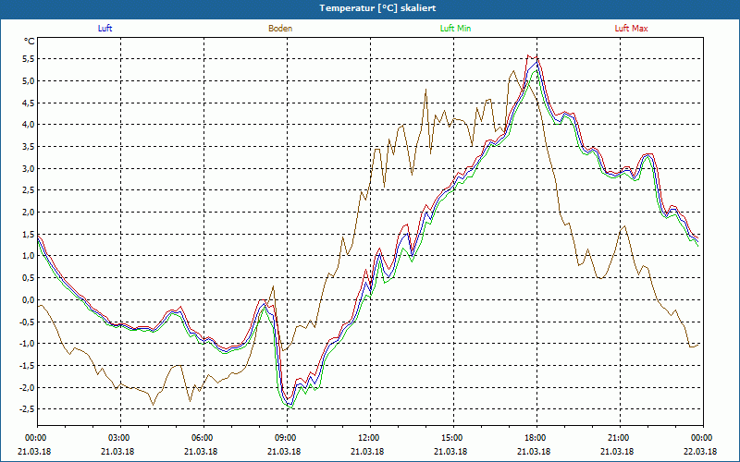Click the '21.03.18' date under 18:00
Screen dimensions: 740x462
tap(534, 451)
